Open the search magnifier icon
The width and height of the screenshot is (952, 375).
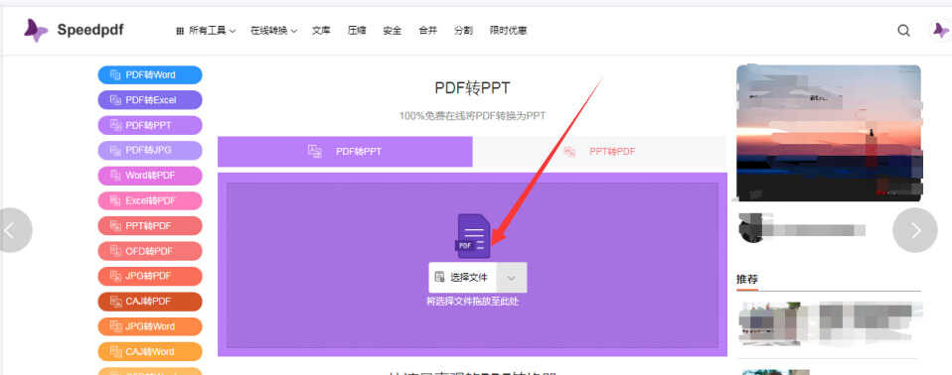click(903, 31)
